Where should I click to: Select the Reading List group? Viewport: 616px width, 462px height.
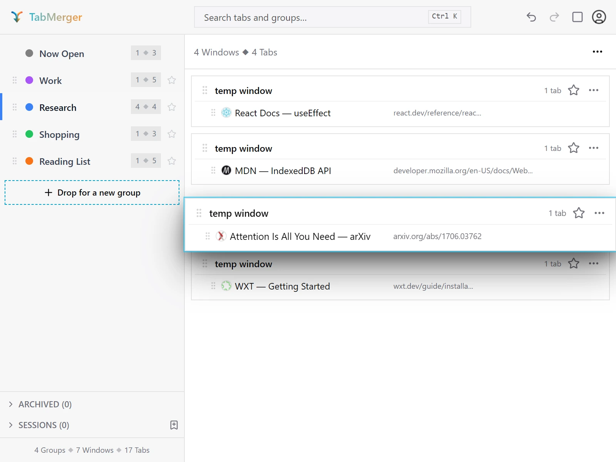pos(92,161)
